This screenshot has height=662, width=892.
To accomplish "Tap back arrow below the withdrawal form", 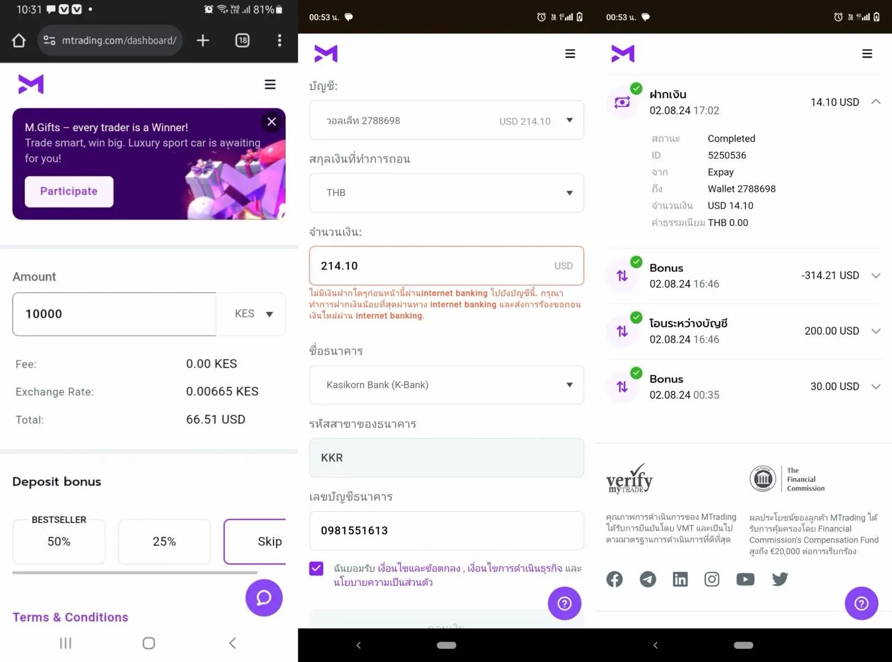I will pos(359,645).
